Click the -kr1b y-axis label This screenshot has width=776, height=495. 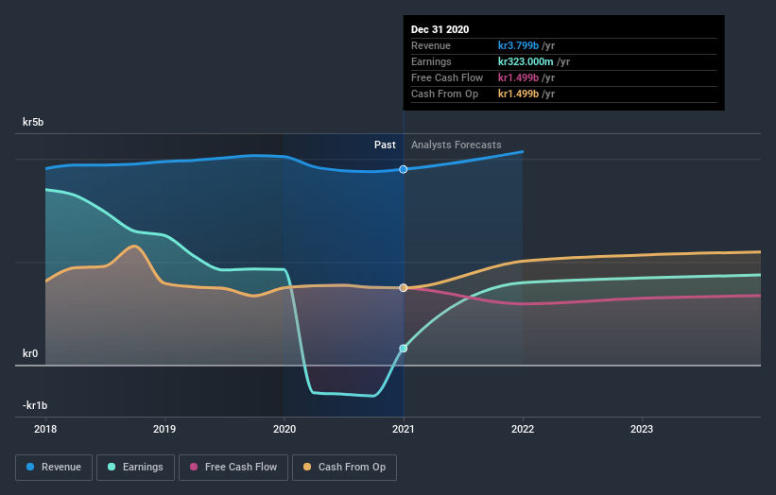tap(35, 405)
